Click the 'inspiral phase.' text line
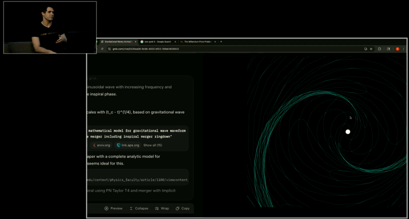The image size is (409, 219). pos(102,94)
